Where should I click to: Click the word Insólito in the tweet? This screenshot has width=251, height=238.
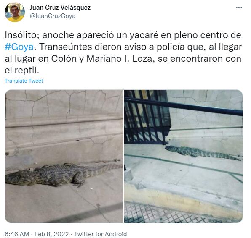click(22, 35)
